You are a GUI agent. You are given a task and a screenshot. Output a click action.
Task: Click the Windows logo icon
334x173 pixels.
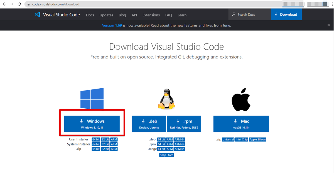coord(92,98)
